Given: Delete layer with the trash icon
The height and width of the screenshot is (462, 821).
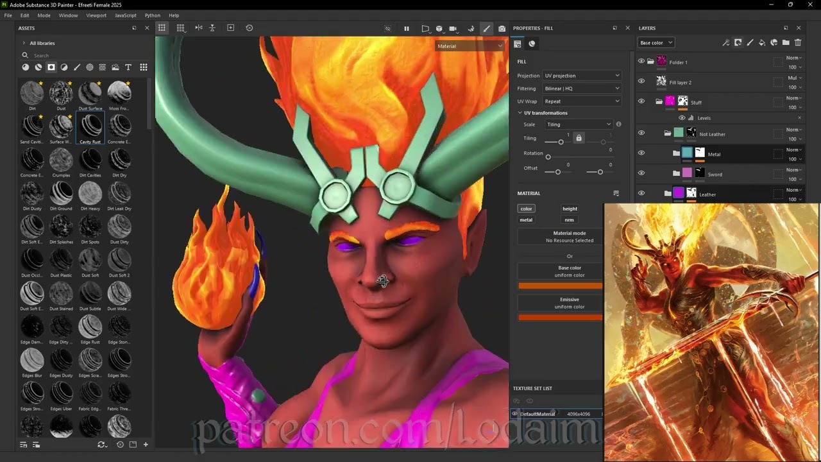Looking at the screenshot, I should click(798, 42).
